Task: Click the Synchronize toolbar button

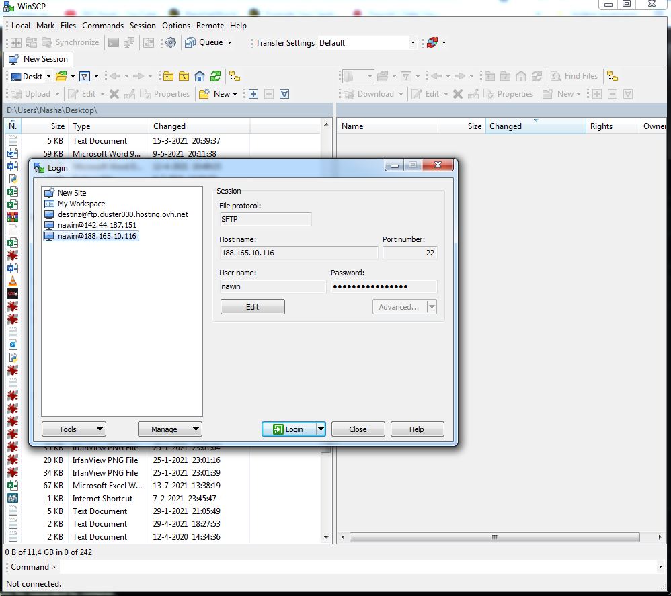Action: [x=71, y=42]
